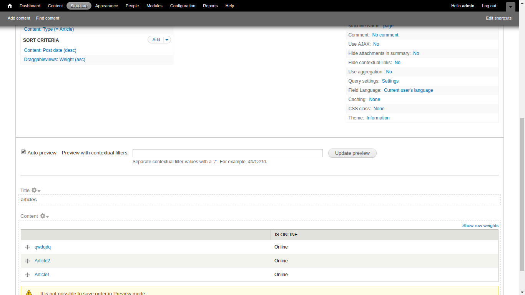Click Log out
525x295 pixels.
[489, 6]
